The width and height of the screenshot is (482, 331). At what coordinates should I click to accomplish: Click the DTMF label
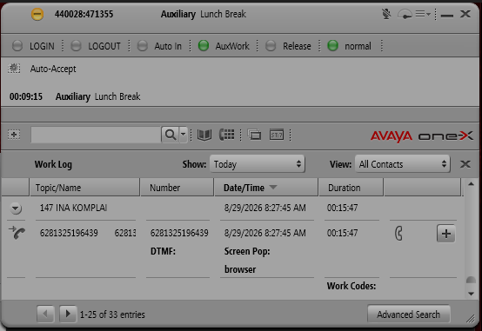click(163, 251)
